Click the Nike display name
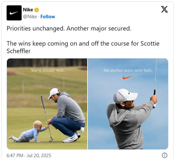 pyautogui.click(x=28, y=10)
